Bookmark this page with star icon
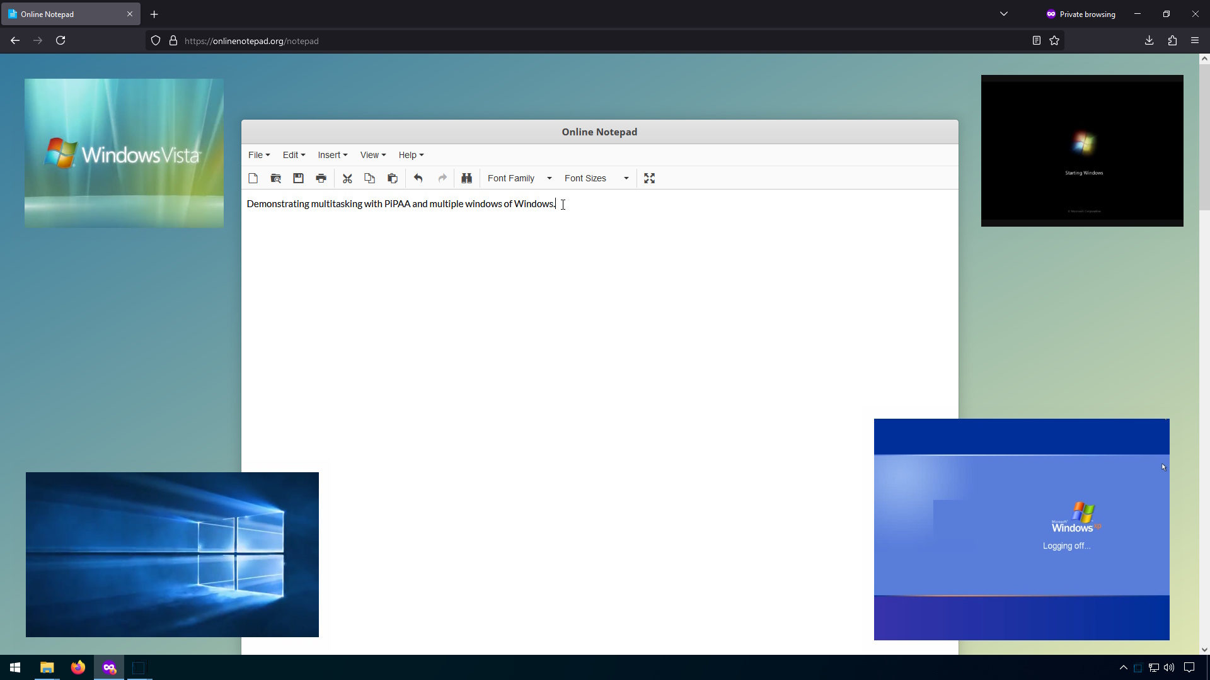Viewport: 1210px width, 680px height. [1054, 40]
